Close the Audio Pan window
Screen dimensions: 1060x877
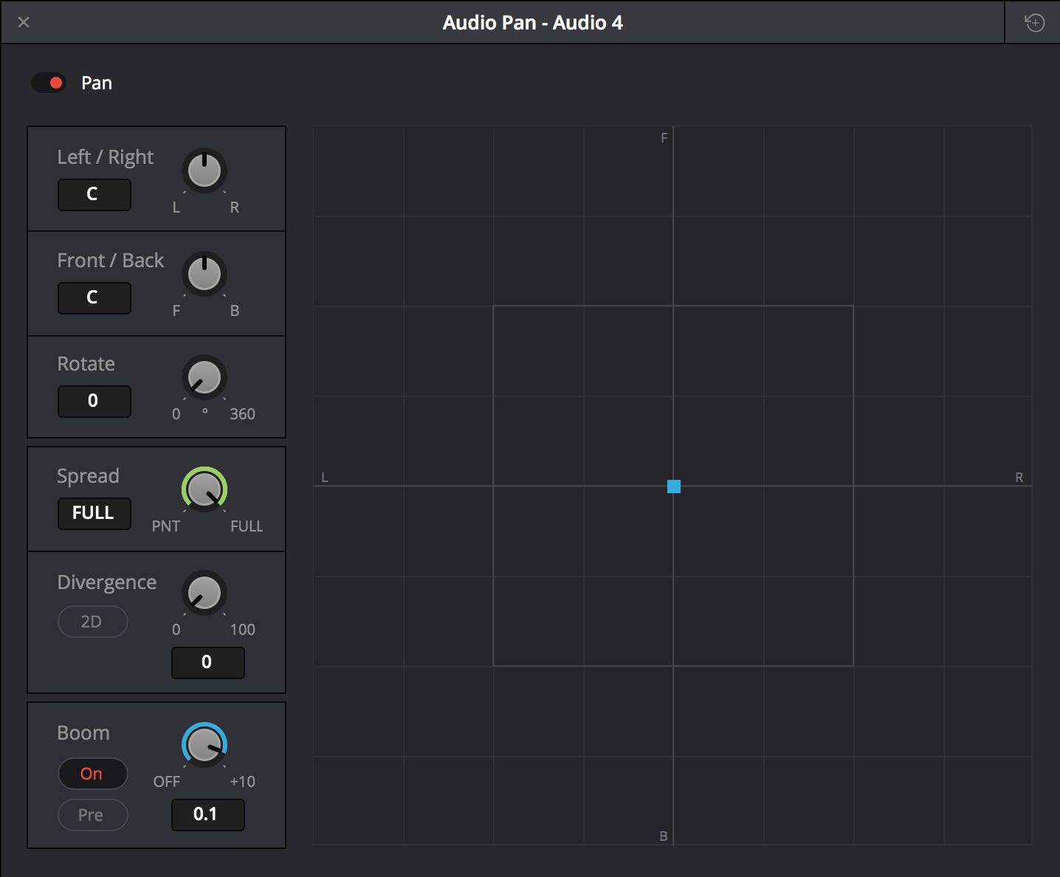pyautogui.click(x=24, y=22)
